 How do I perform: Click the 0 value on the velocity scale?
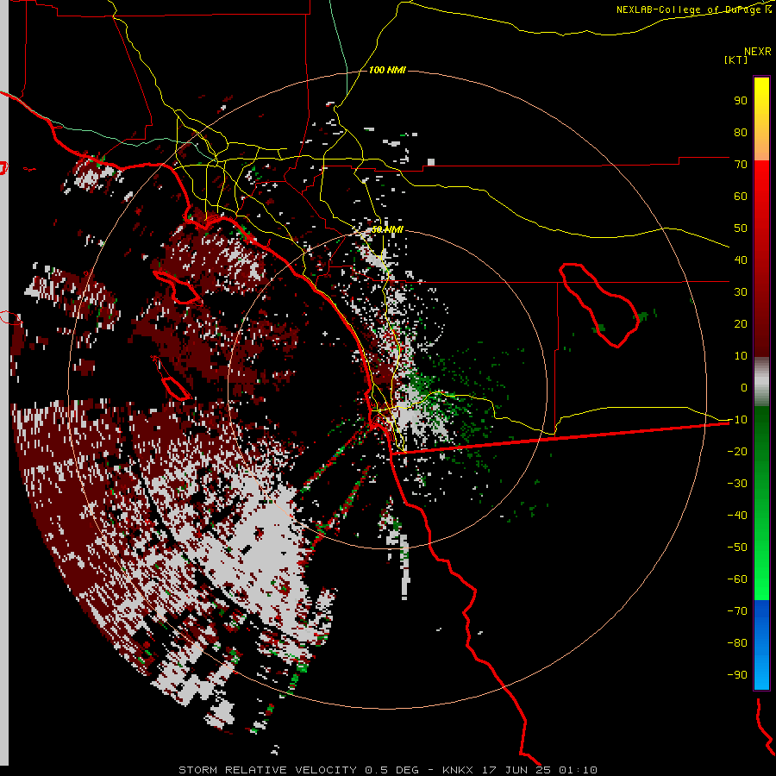point(744,388)
